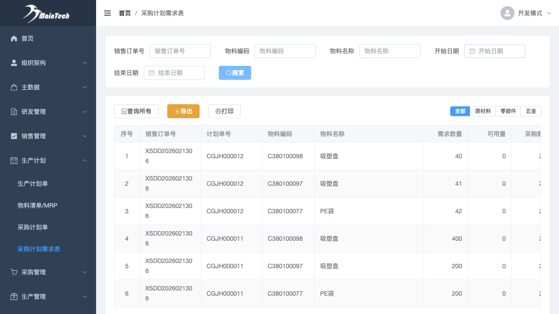The image size is (559, 314).
Task: Go to 采购计划单 in the sidebar
Action: [33, 227]
